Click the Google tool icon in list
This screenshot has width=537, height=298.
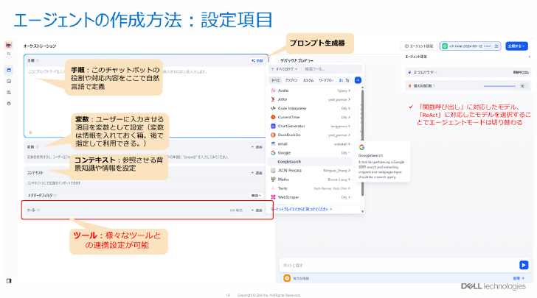tap(273, 153)
